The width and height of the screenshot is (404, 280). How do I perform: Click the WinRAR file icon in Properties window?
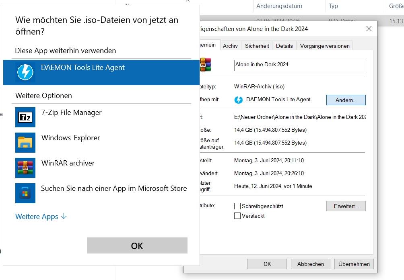tap(205, 65)
